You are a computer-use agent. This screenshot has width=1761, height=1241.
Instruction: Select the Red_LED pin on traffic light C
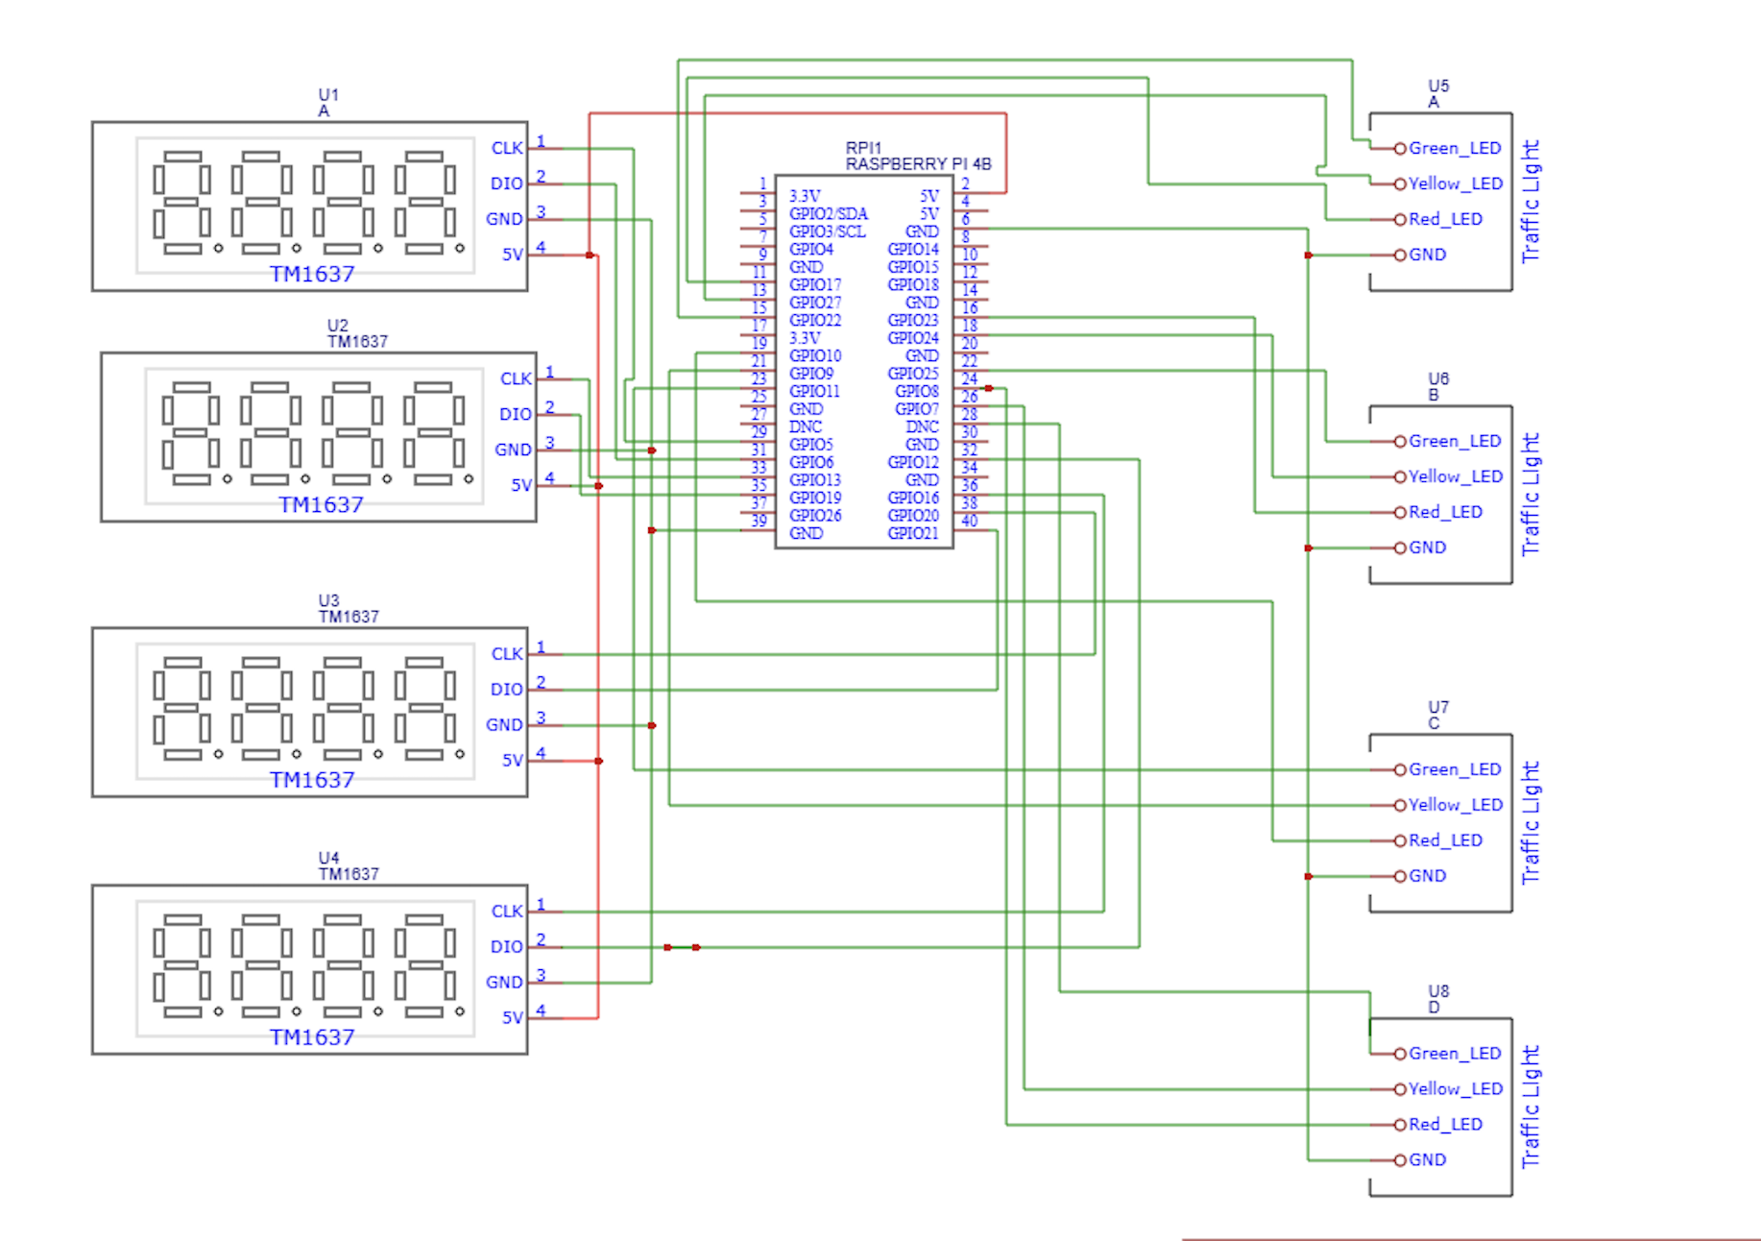click(1400, 841)
